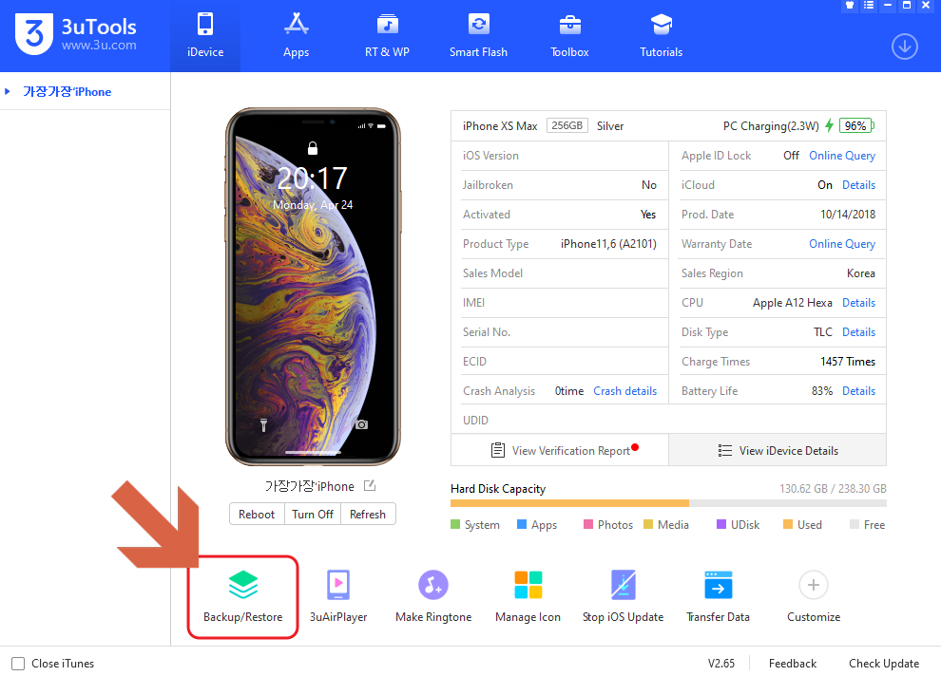Image resolution: width=941 pixels, height=676 pixels.
Task: Open Make Ringtone tool
Action: 433,597
